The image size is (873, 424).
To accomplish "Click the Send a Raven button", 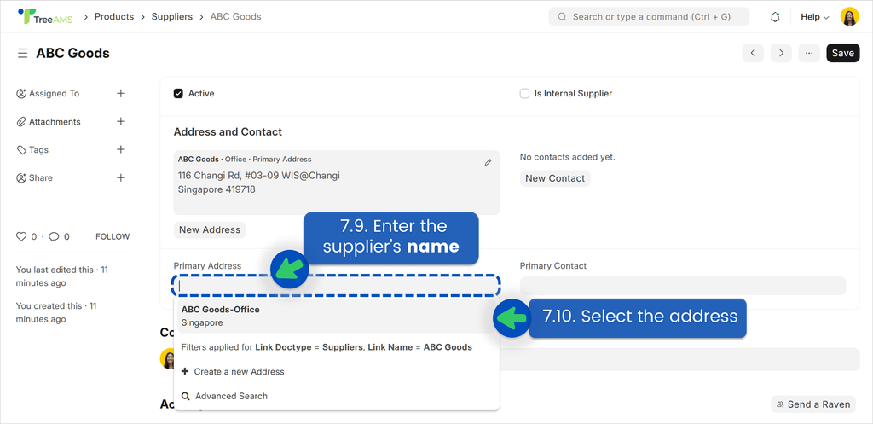I will [813, 404].
